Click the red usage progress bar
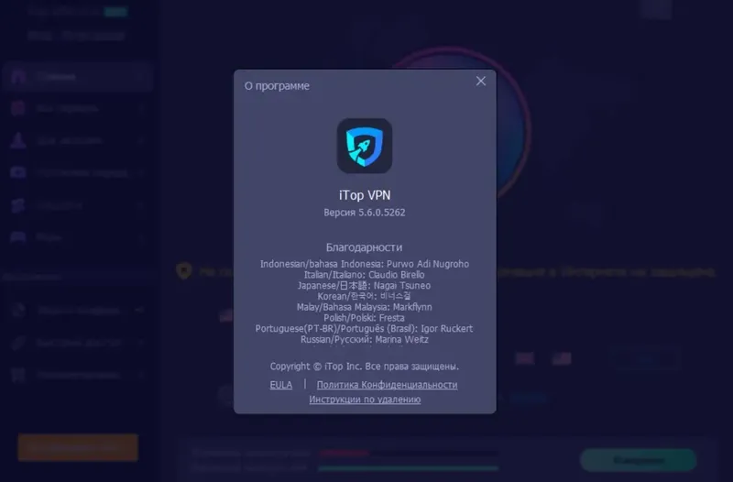Image resolution: width=733 pixels, height=482 pixels. pos(345,453)
